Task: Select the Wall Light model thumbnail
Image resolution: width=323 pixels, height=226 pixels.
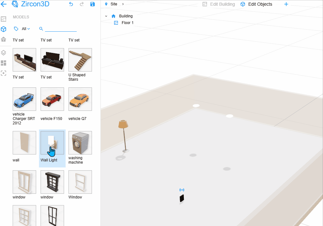Action: tap(52, 142)
